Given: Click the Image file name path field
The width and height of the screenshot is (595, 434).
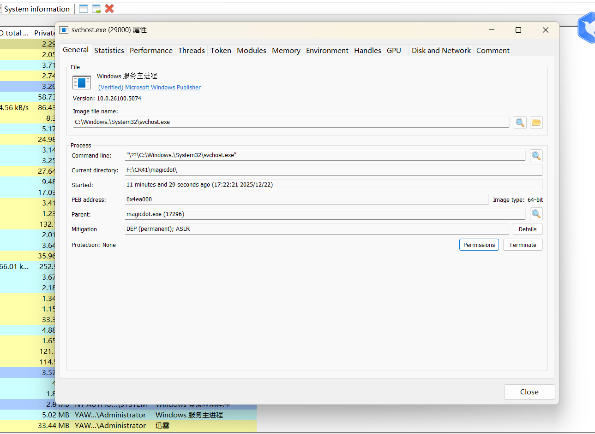Looking at the screenshot, I should click(x=291, y=122).
